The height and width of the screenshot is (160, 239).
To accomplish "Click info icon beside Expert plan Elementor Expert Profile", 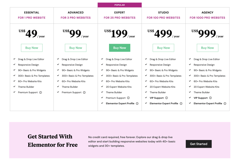I will [x=137, y=104].
